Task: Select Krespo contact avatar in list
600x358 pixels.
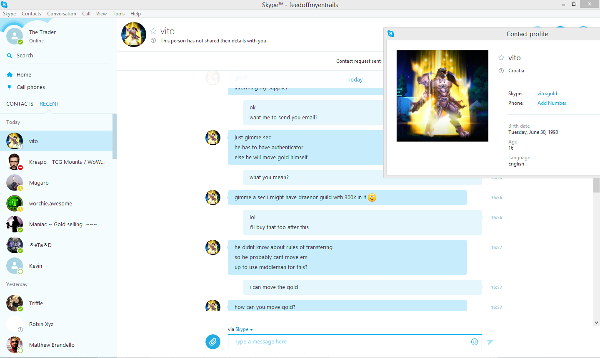Action: [15, 162]
